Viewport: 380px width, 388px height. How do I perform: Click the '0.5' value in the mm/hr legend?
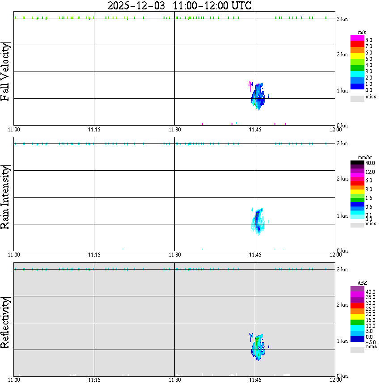coord(369,207)
